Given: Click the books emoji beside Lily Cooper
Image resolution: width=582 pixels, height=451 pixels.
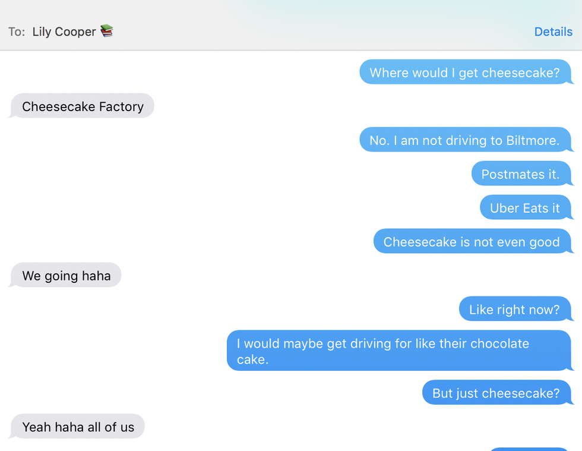Looking at the screenshot, I should point(107,31).
